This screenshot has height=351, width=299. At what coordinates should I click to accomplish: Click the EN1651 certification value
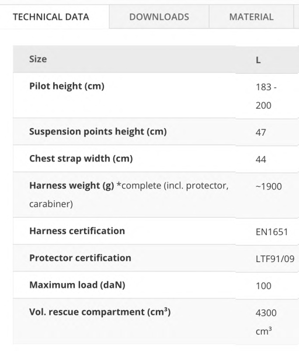click(x=272, y=232)
